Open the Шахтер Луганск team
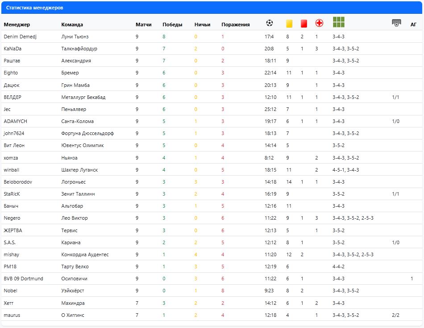 click(x=79, y=169)
